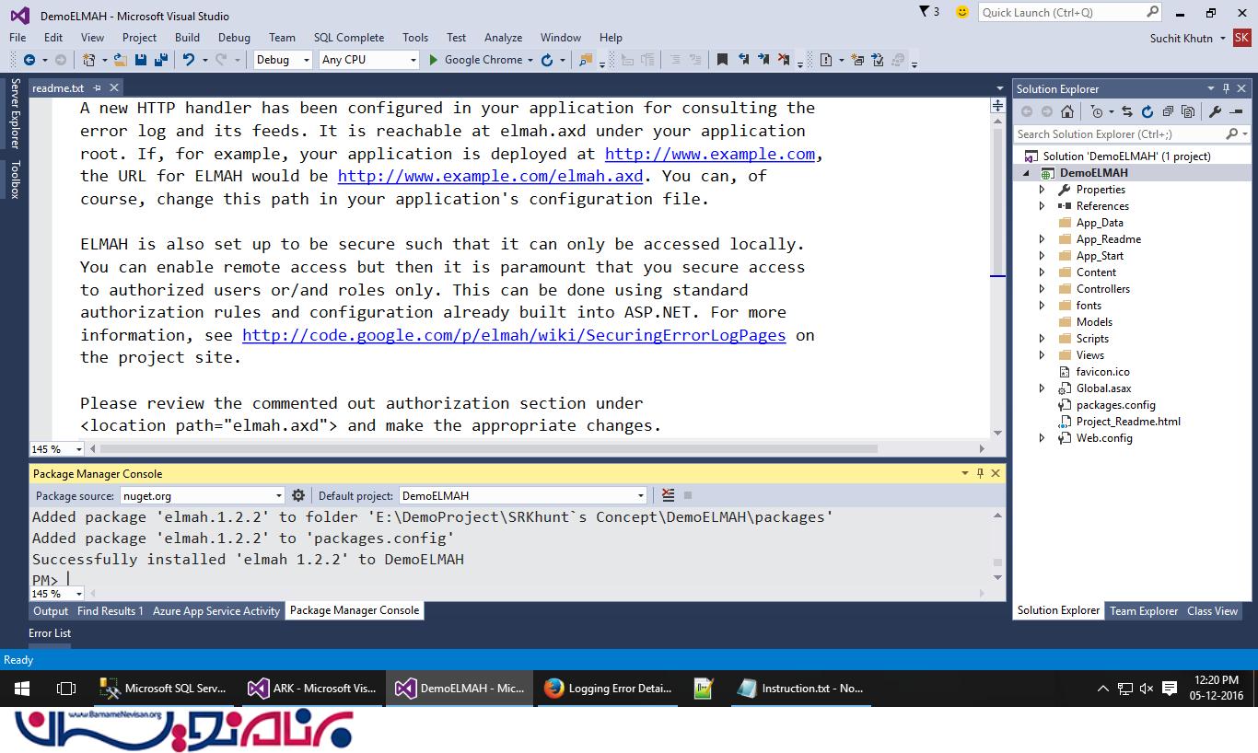
Task: Open the editor 145 % zoom dropdown
Action: (57, 449)
